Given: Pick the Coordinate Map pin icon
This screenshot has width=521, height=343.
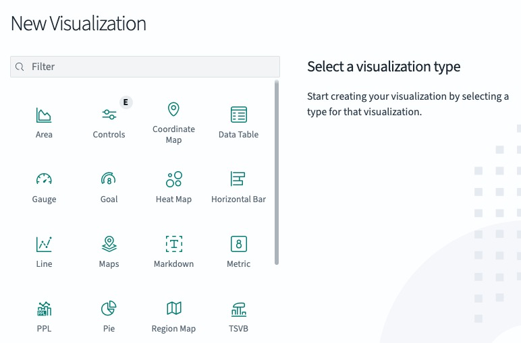Looking at the screenshot, I should 173,109.
